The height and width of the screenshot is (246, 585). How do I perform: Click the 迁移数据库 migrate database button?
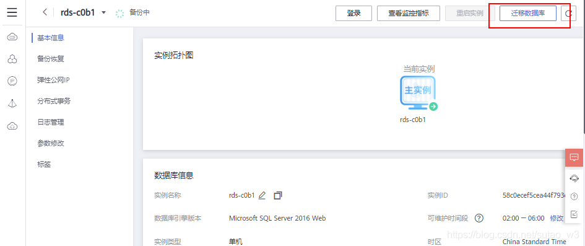pos(528,13)
